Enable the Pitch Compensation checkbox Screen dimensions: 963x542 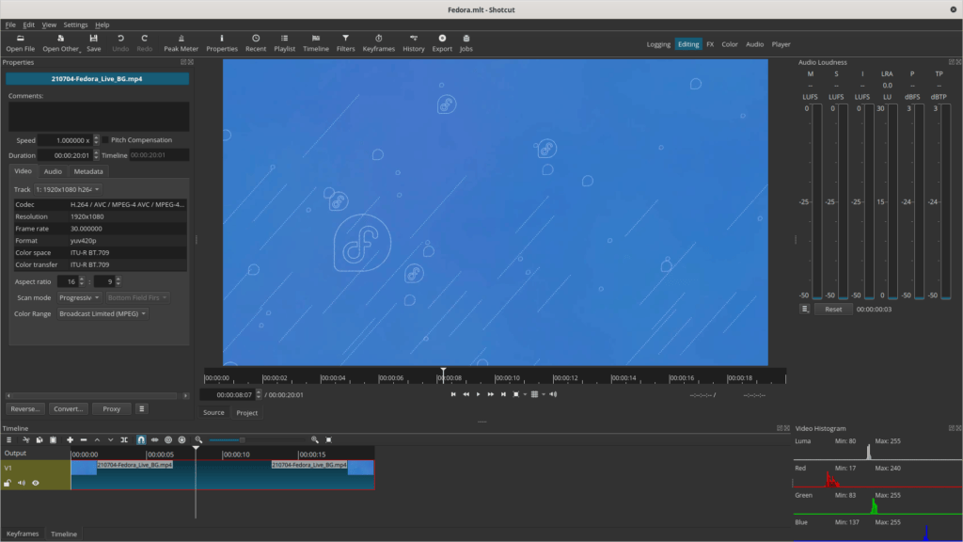click(105, 140)
